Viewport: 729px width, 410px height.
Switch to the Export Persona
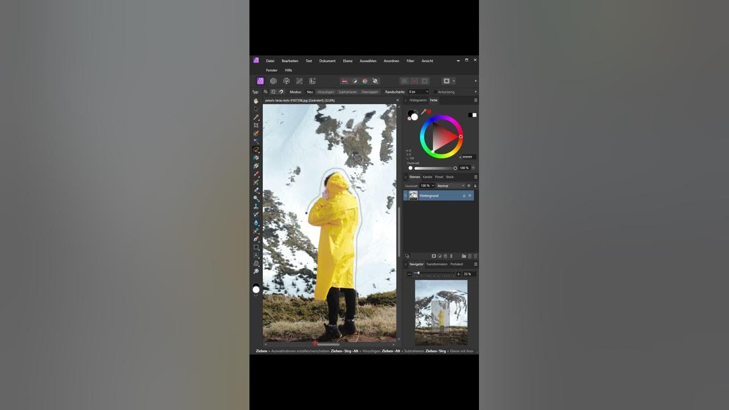pyautogui.click(x=312, y=81)
